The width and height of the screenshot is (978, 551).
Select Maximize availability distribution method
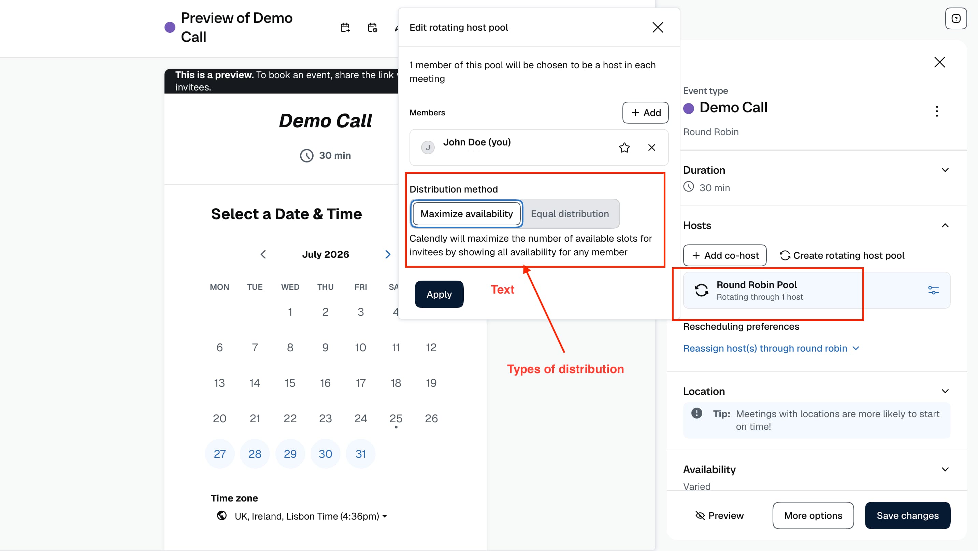pyautogui.click(x=466, y=214)
